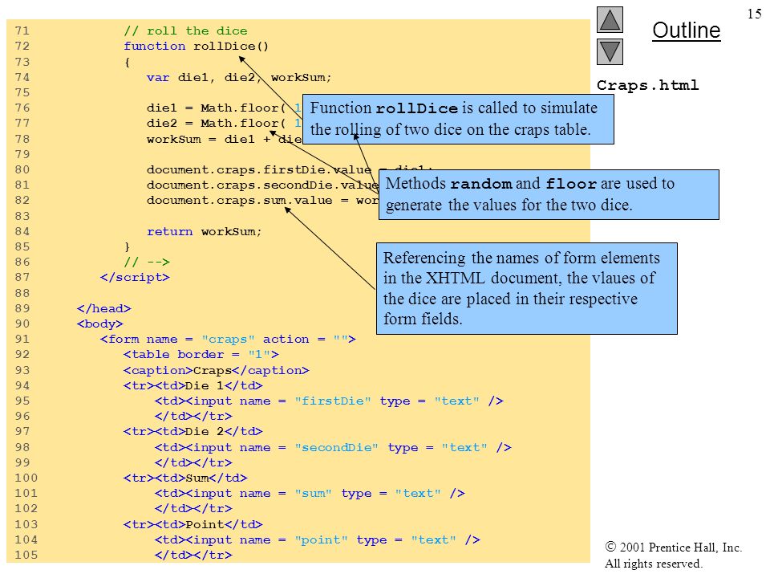Image resolution: width=770 pixels, height=578 pixels.
Task: Click line number 105
Action: pos(26,555)
